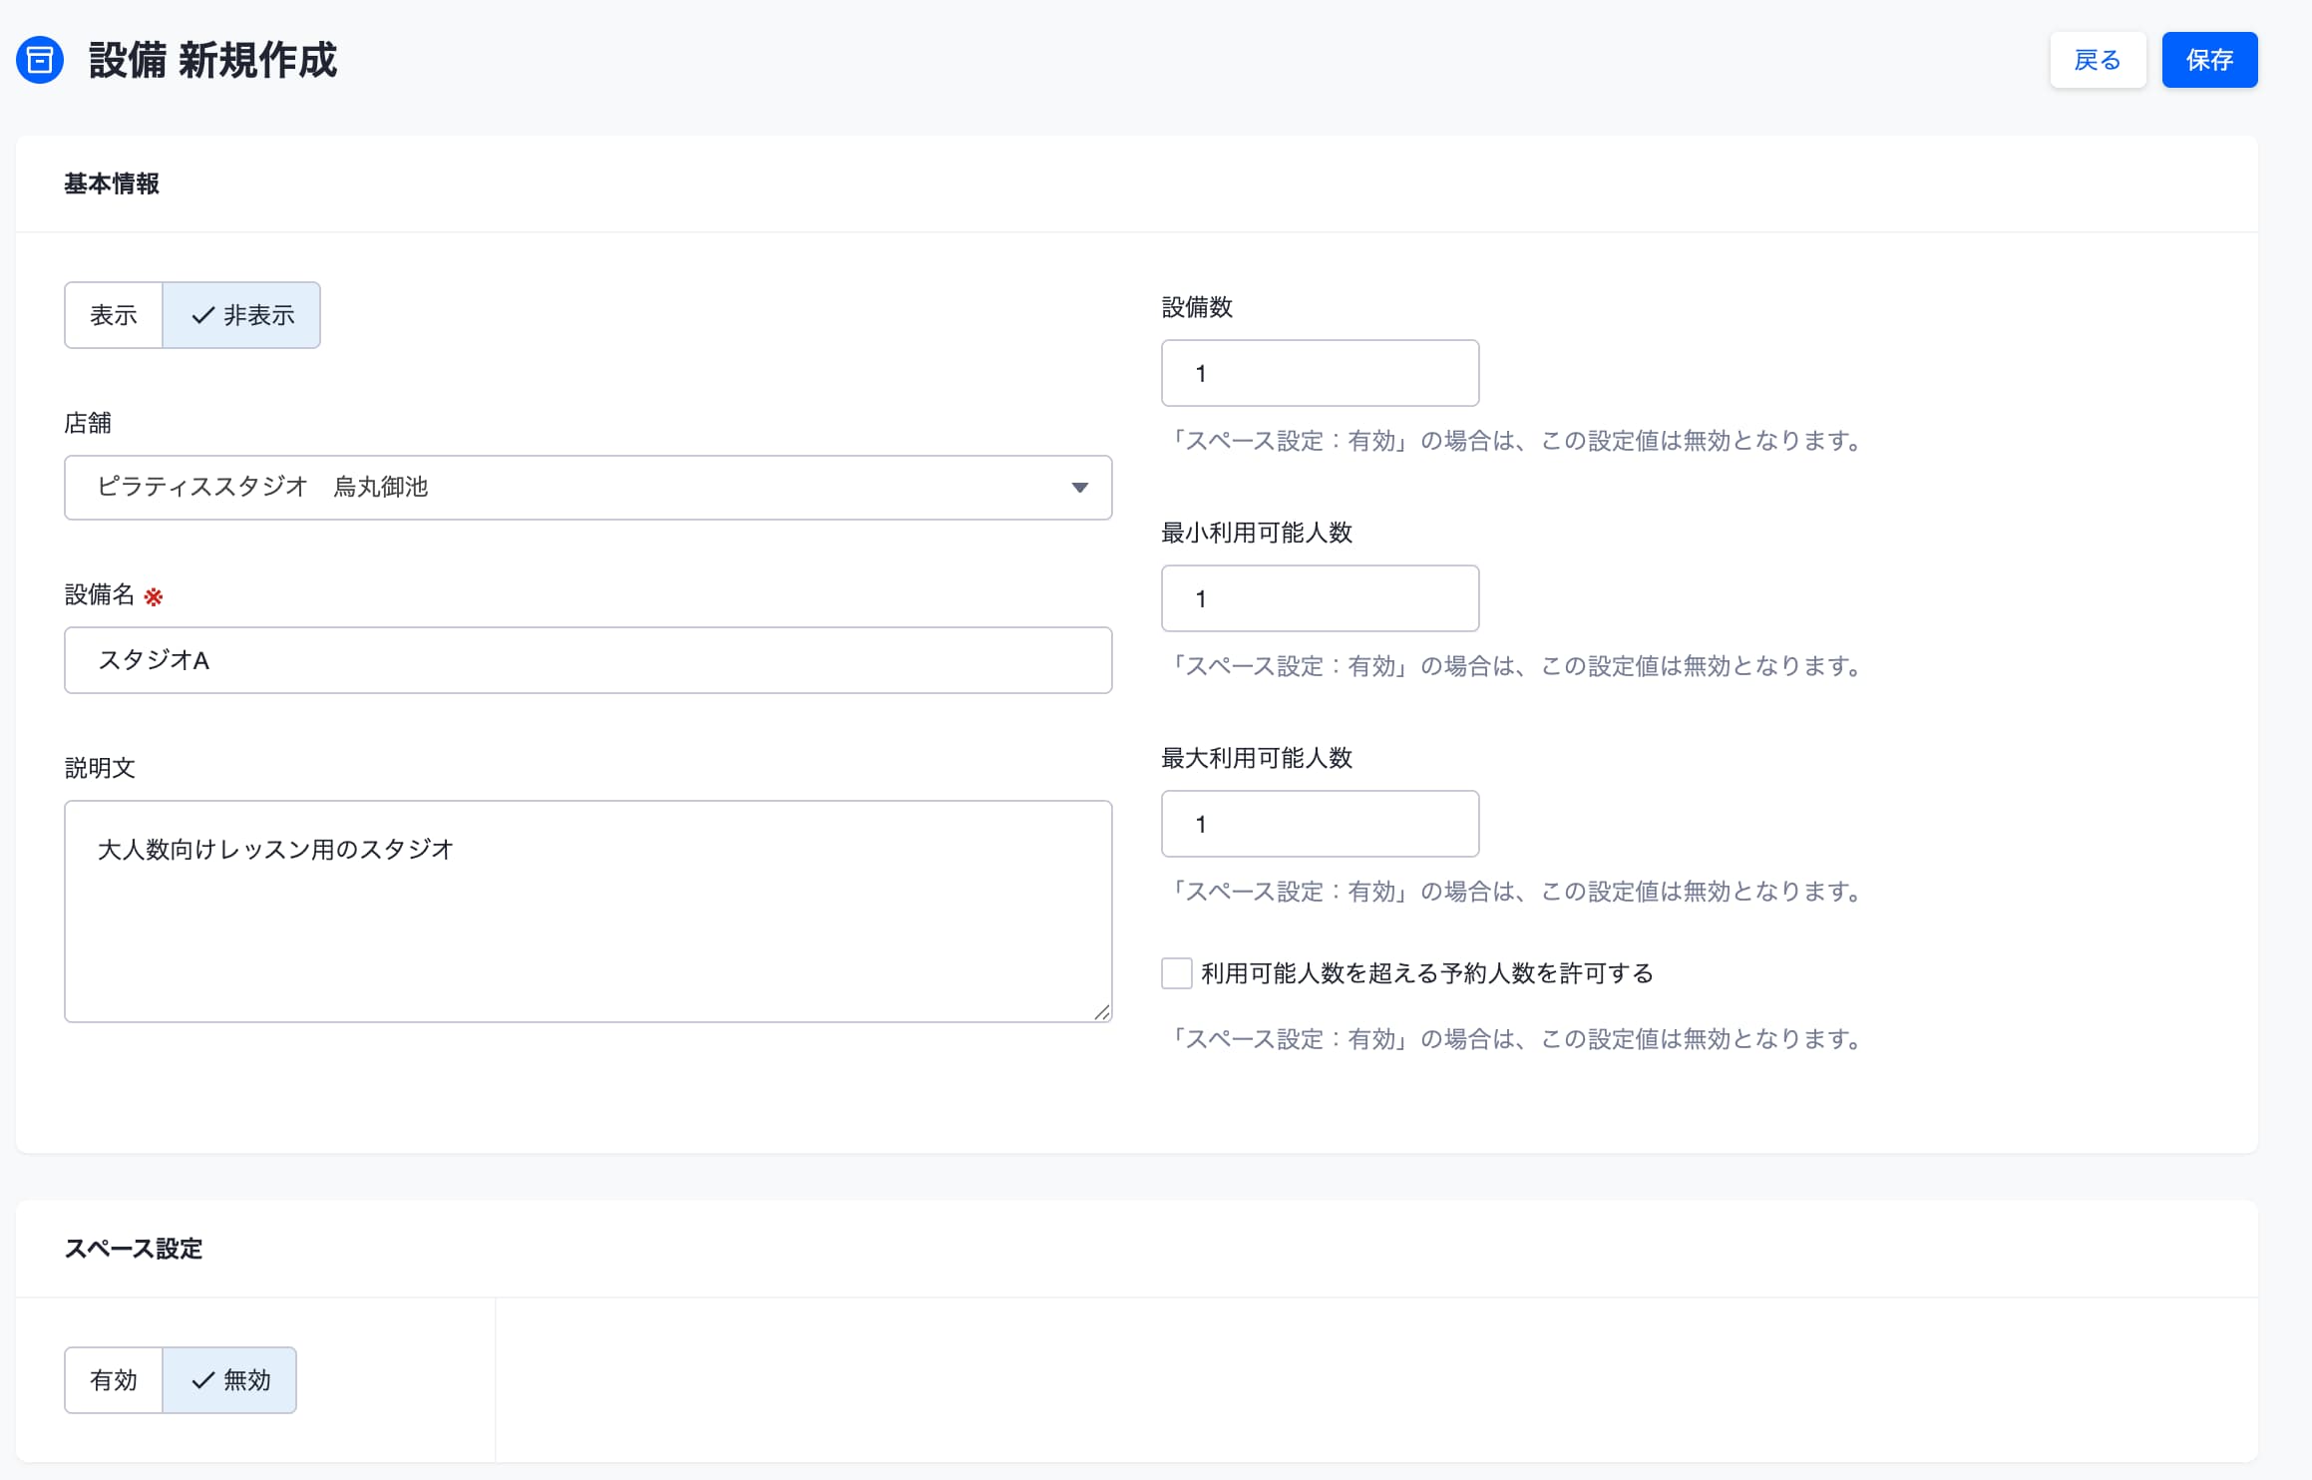The image size is (2312, 1480).
Task: Click the 基本情報 section heading
Action: (x=112, y=184)
